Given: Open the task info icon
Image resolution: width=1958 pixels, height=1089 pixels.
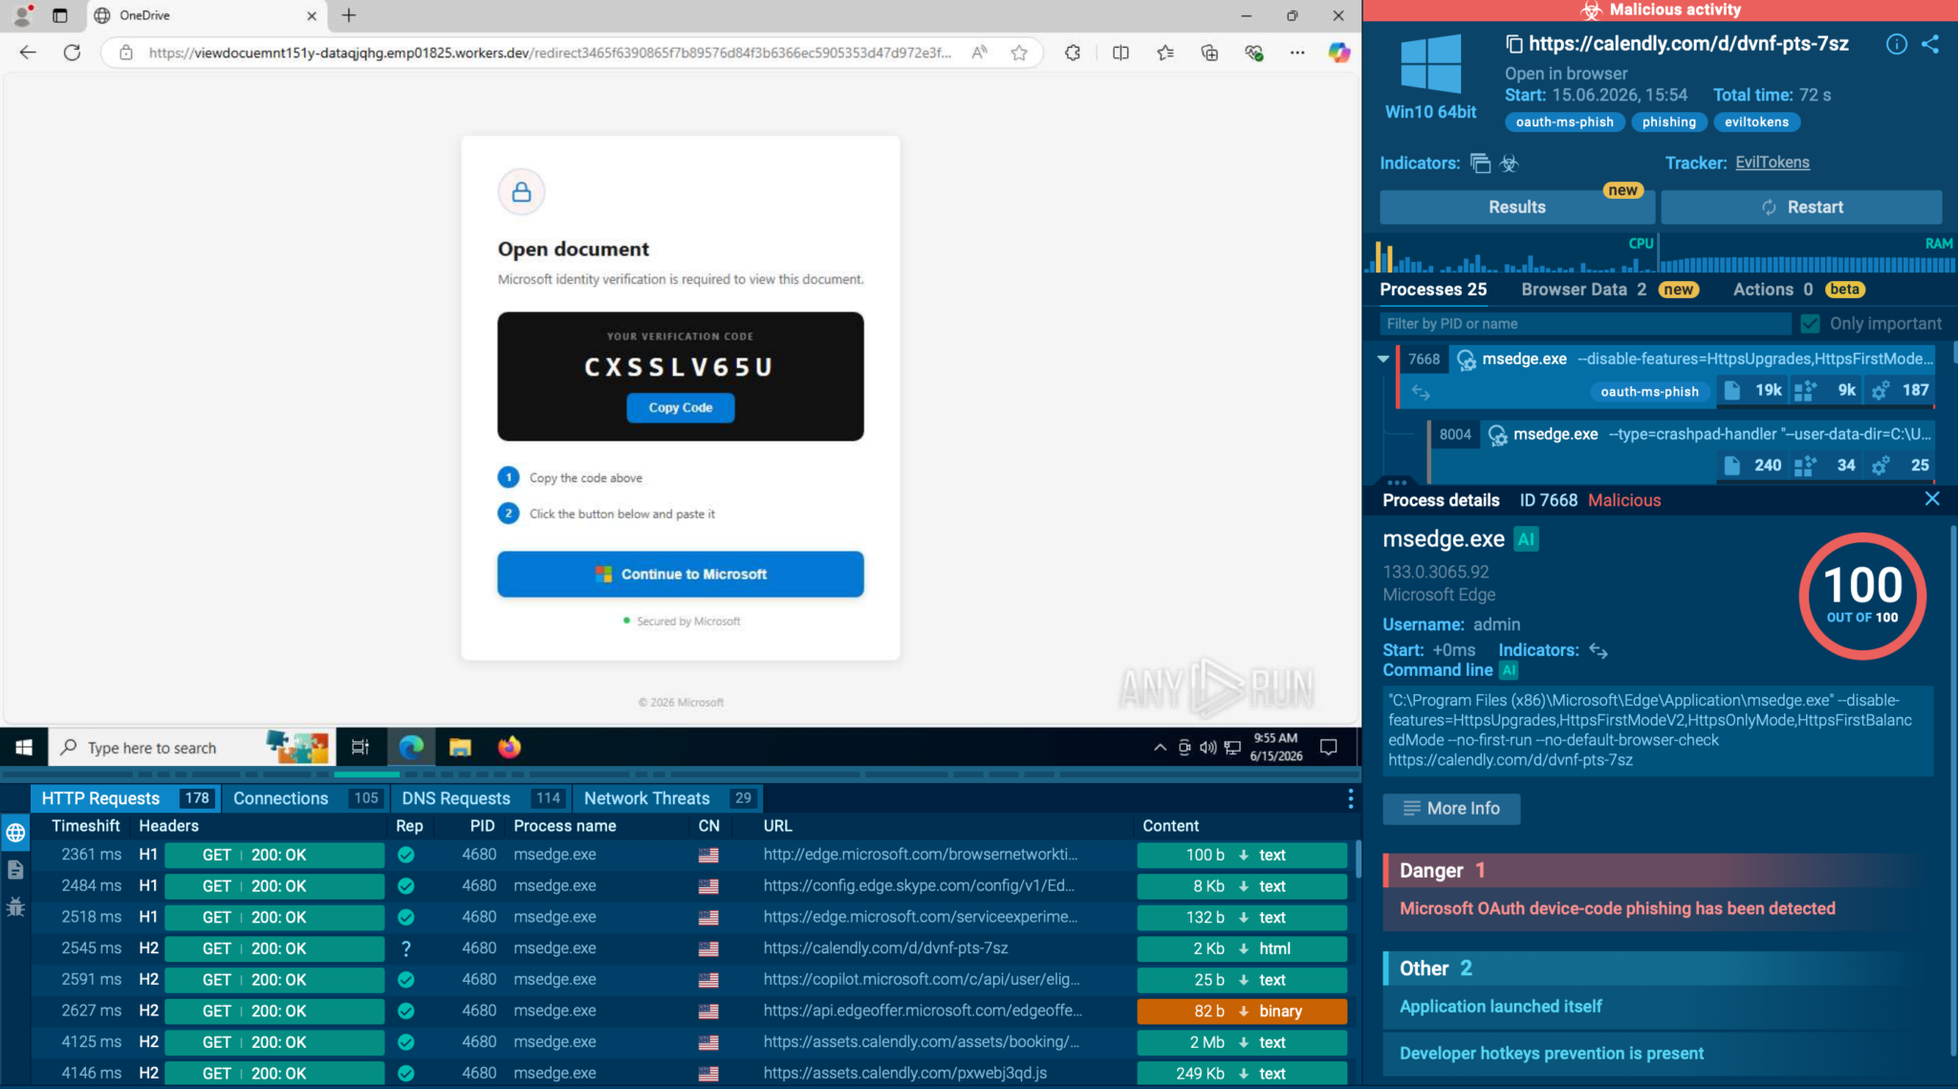Looking at the screenshot, I should [x=1897, y=44].
